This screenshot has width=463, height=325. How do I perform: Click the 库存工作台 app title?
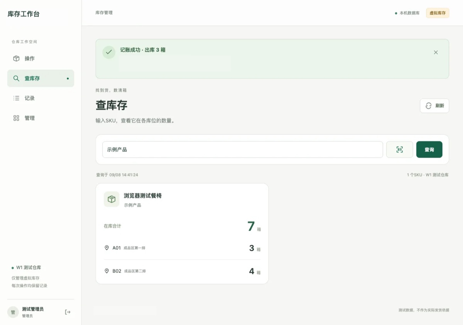coord(24,14)
